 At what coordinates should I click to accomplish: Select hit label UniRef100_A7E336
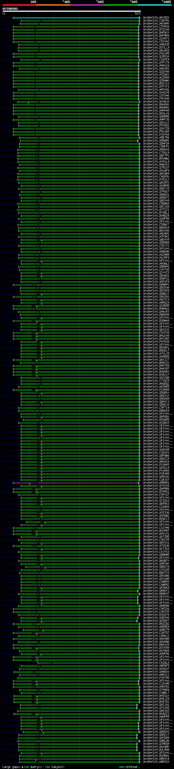click(x=156, y=513)
